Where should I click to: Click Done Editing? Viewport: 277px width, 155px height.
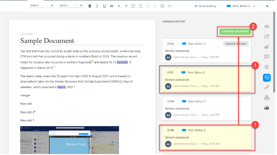coord(205,6)
